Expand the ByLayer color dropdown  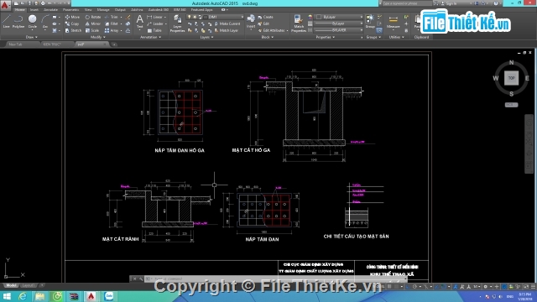339,17
